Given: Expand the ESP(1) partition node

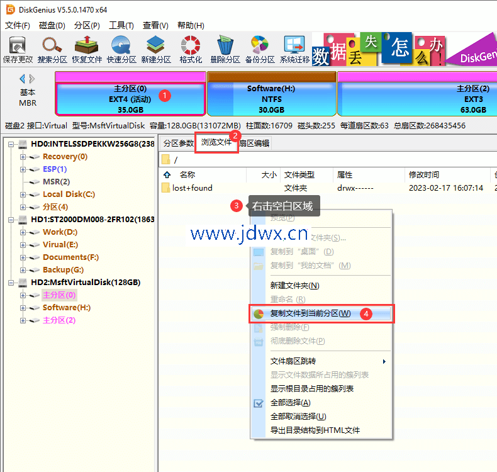Looking at the screenshot, I should pos(23,169).
